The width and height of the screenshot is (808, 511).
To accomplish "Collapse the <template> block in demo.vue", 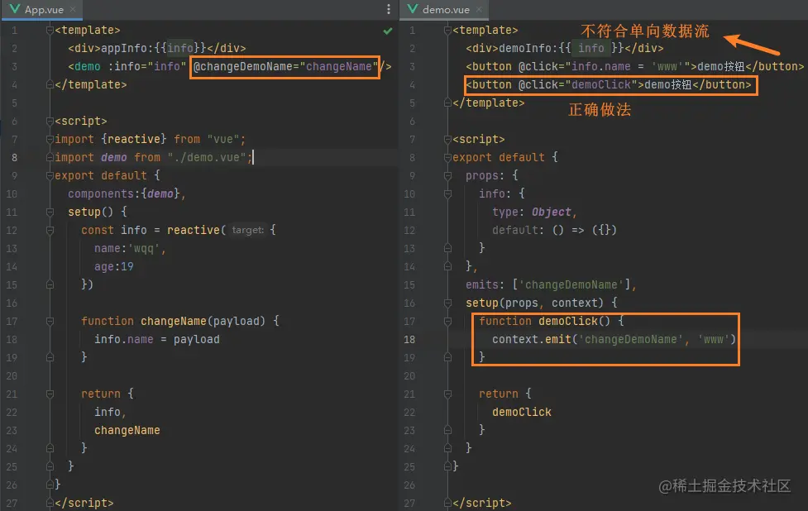I will [447, 30].
